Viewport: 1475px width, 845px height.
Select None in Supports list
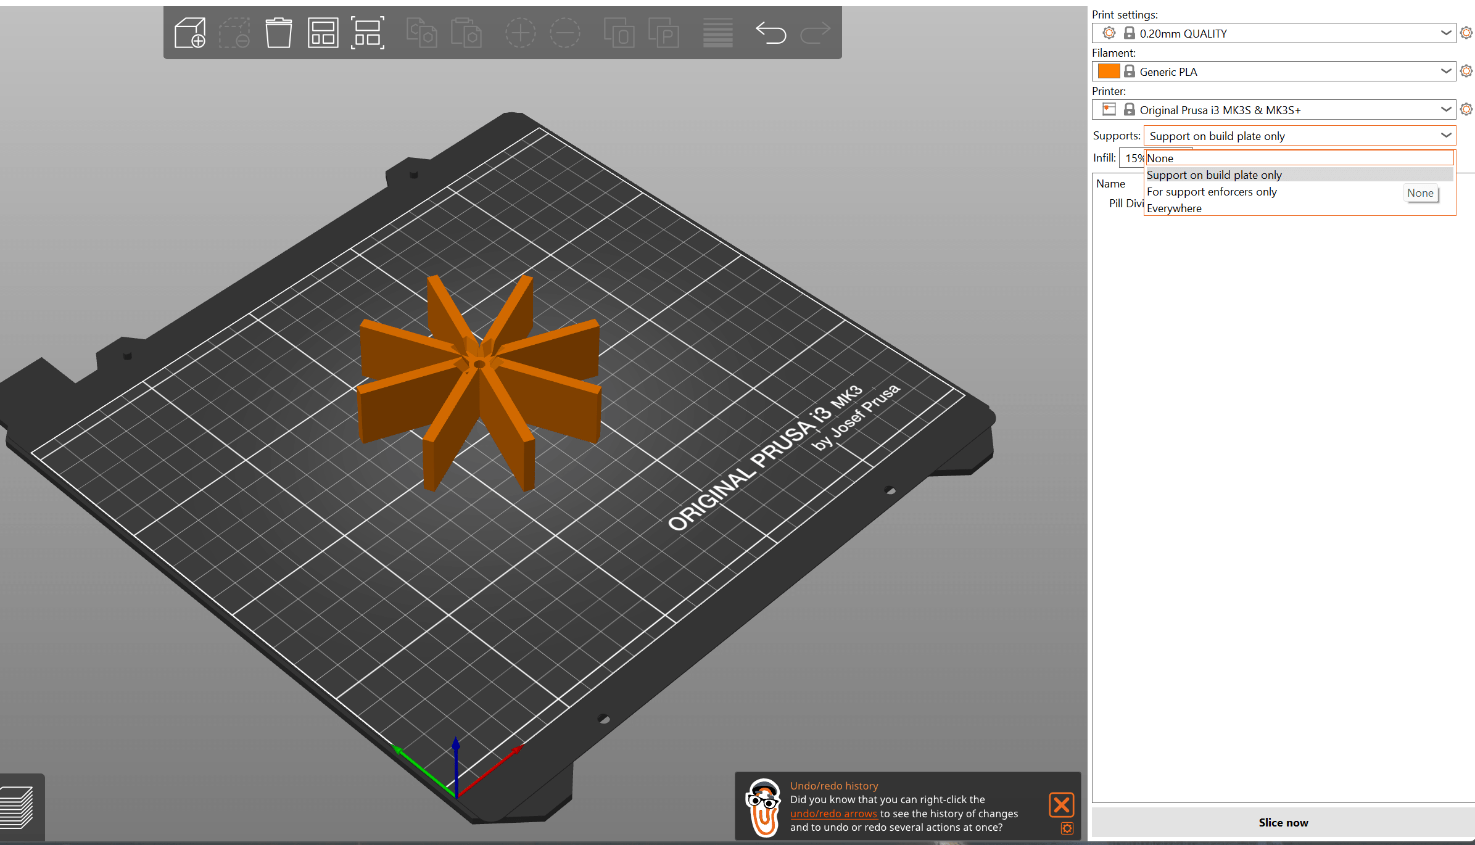coord(1160,159)
